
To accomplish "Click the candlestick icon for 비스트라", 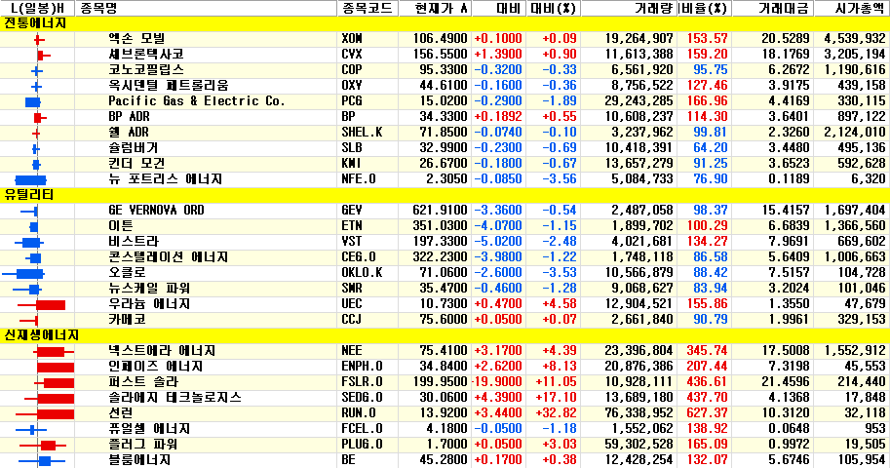I will tap(29, 243).
